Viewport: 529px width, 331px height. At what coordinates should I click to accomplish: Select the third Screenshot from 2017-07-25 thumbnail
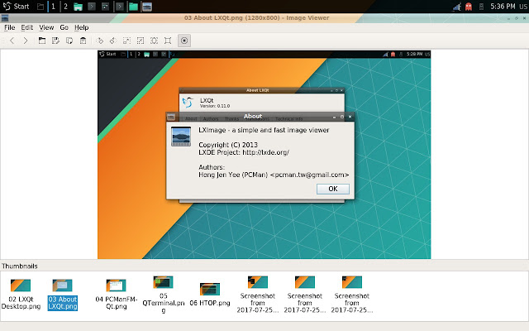(x=352, y=295)
